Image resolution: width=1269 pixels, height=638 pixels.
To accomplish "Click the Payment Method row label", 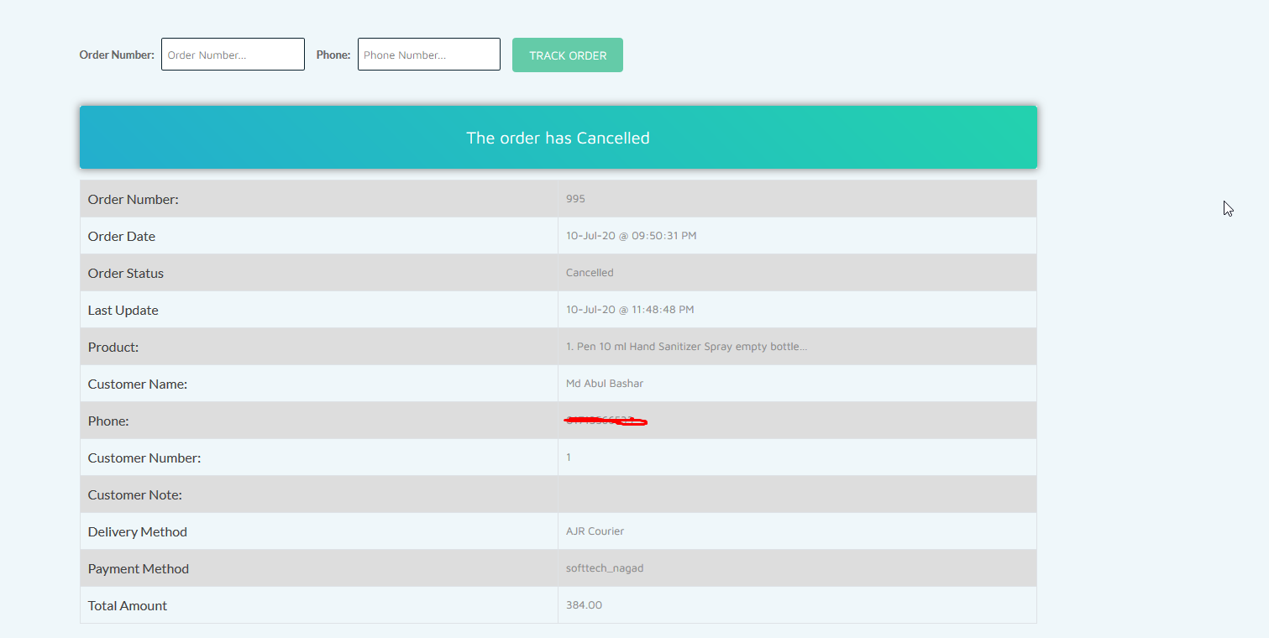I will [139, 568].
